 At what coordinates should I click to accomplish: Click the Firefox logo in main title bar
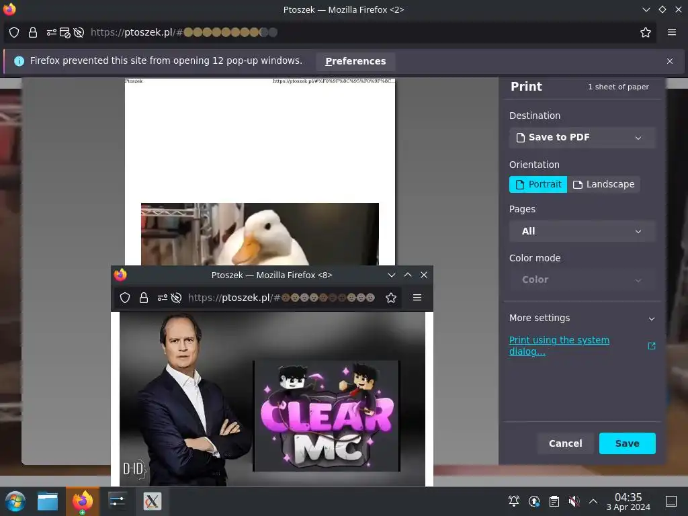click(9, 9)
